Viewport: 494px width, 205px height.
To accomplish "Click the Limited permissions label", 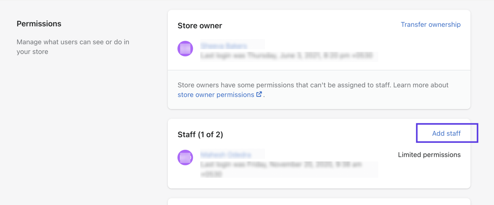I will (429, 155).
